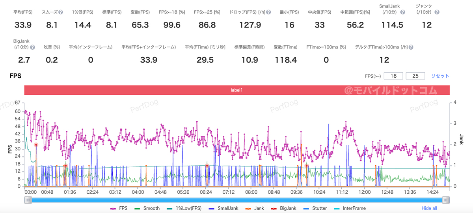Click left handle of time range slider
The image size is (473, 213).
click(28, 200)
